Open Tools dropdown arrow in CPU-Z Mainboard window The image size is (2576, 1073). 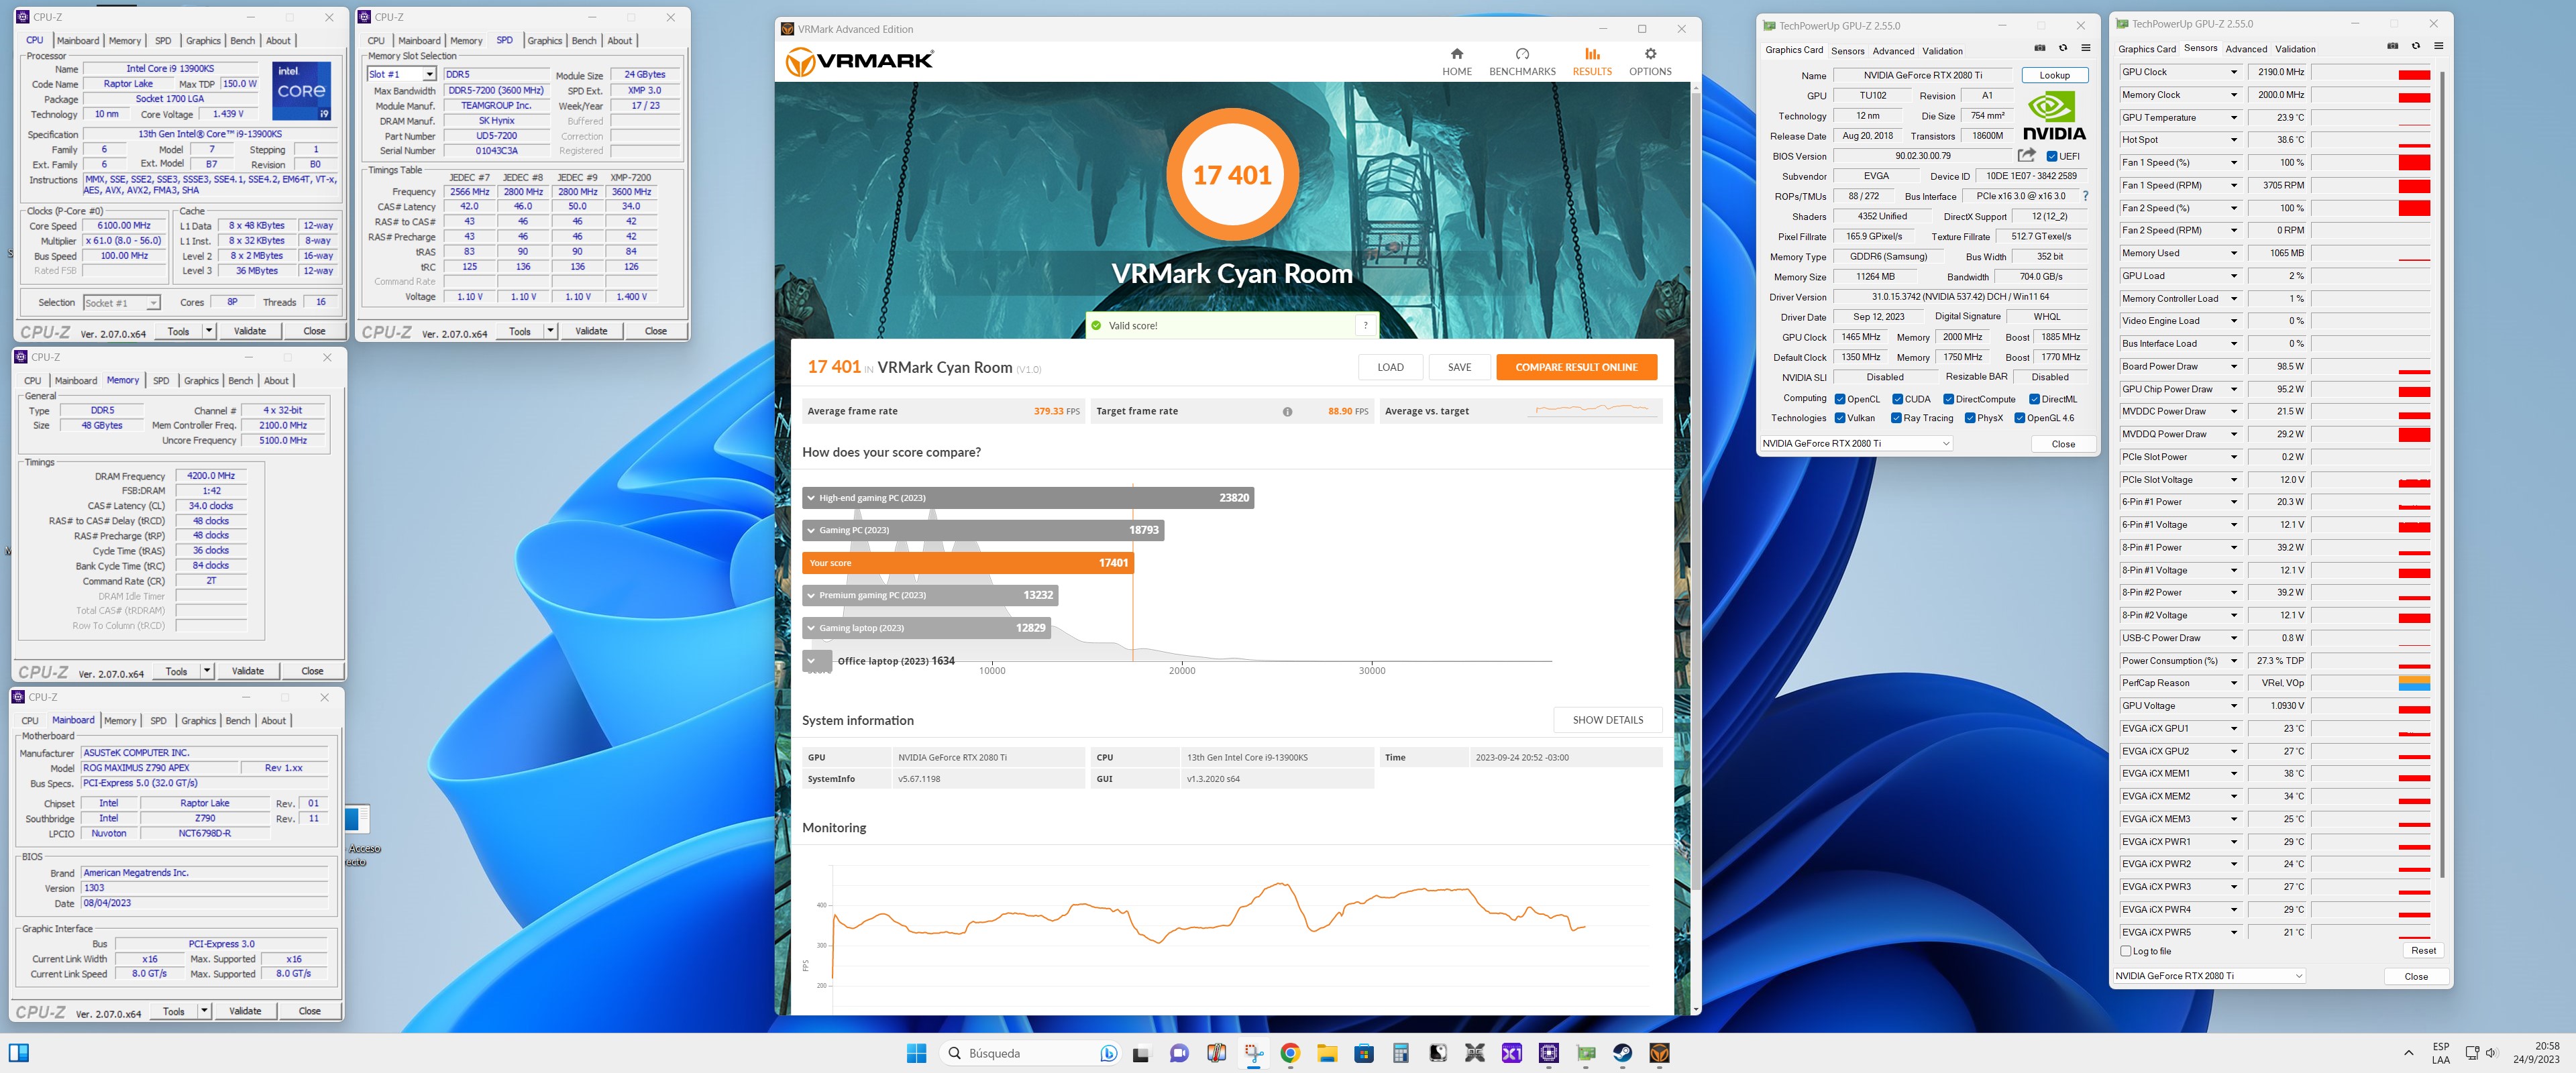(x=204, y=1011)
